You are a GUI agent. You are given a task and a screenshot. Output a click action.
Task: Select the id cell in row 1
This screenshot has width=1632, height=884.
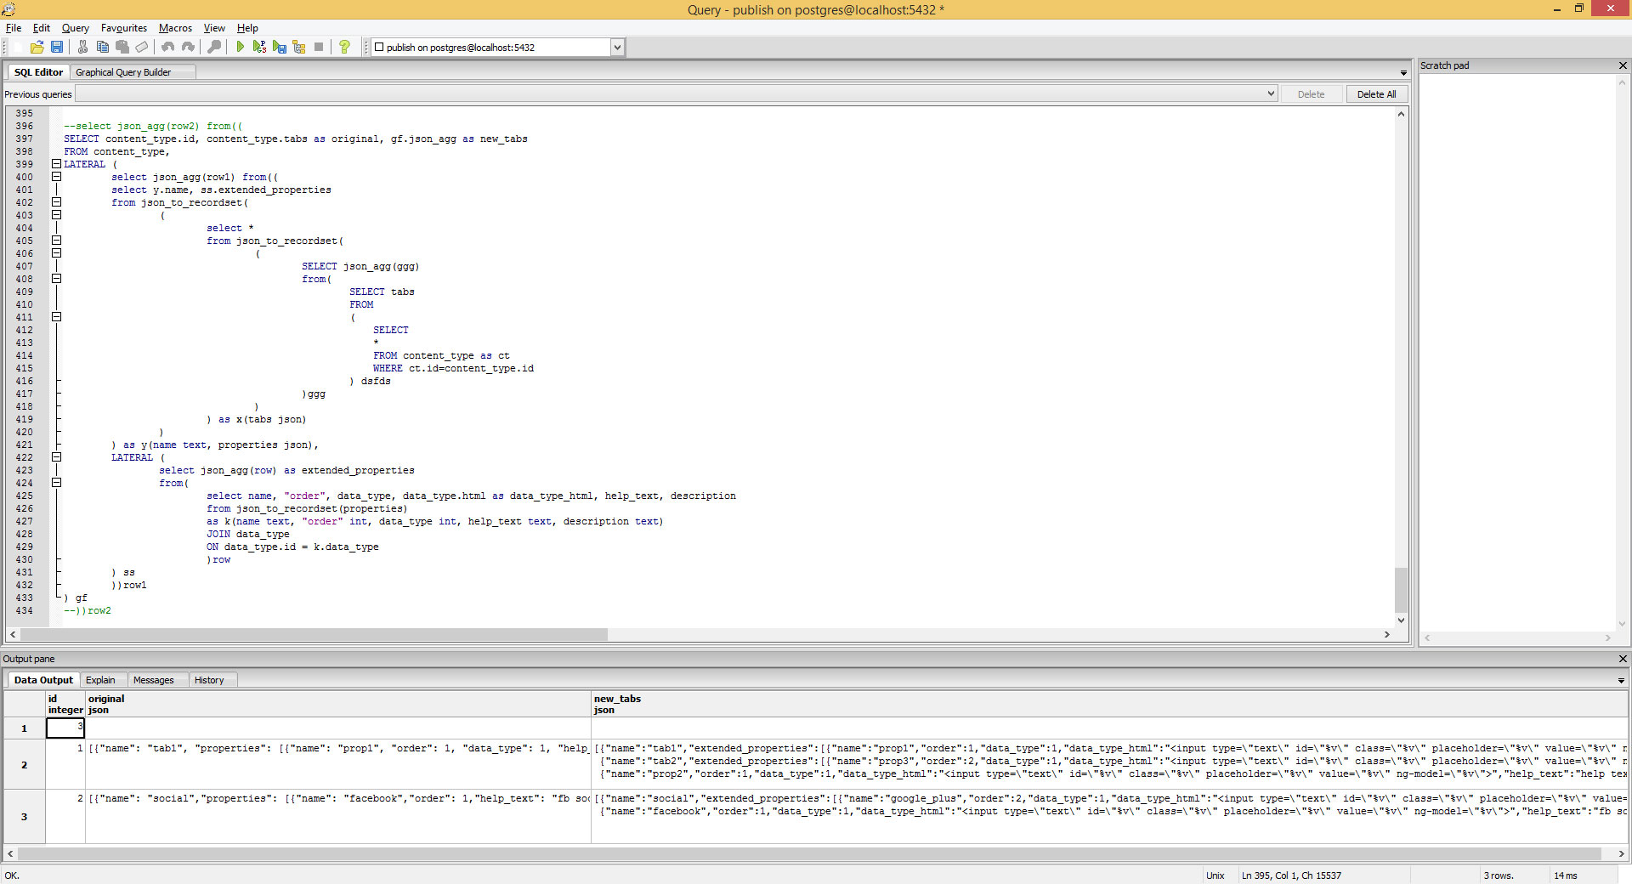pyautogui.click(x=65, y=728)
